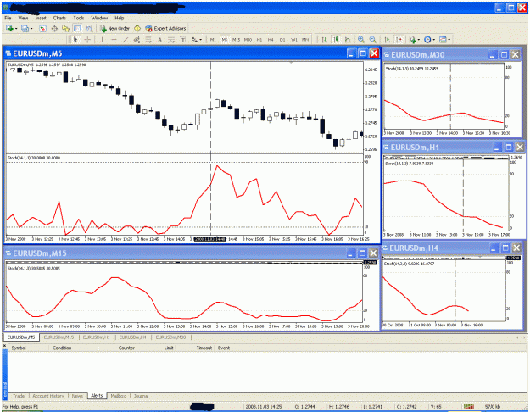Screen dimensions: 530x412
Task: Expand the New Chart dropdown arrow
Action: click(x=16, y=28)
